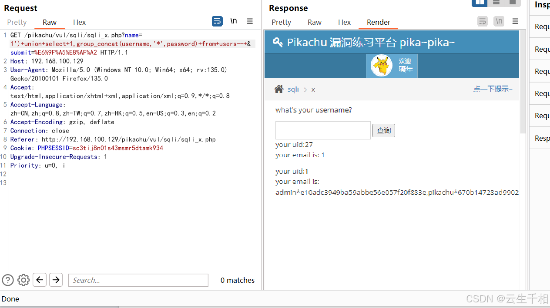Open the Response panel hamburger menu
The image size is (550, 308).
coord(515,21)
